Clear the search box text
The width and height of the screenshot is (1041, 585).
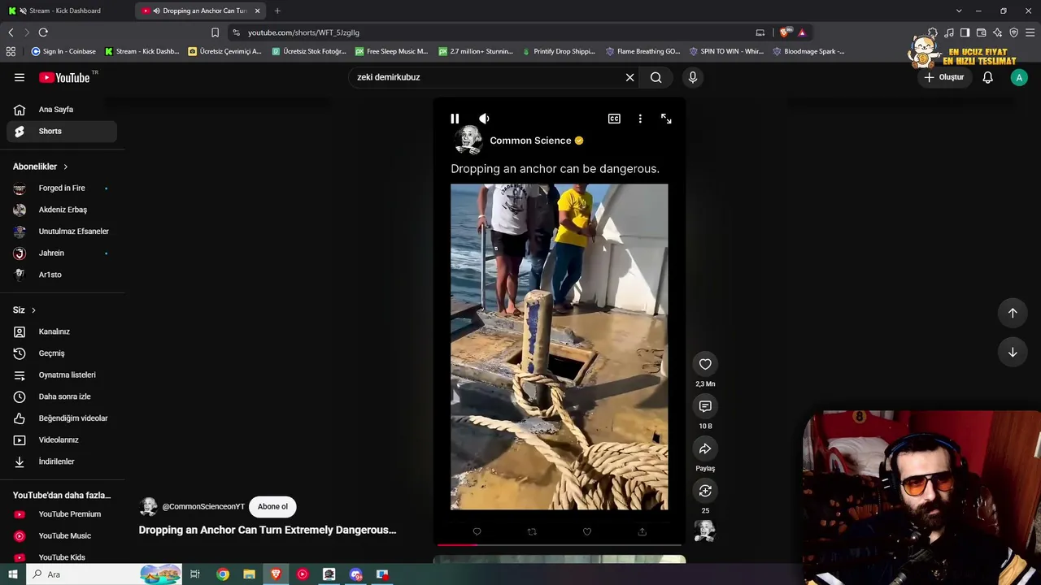(x=629, y=77)
